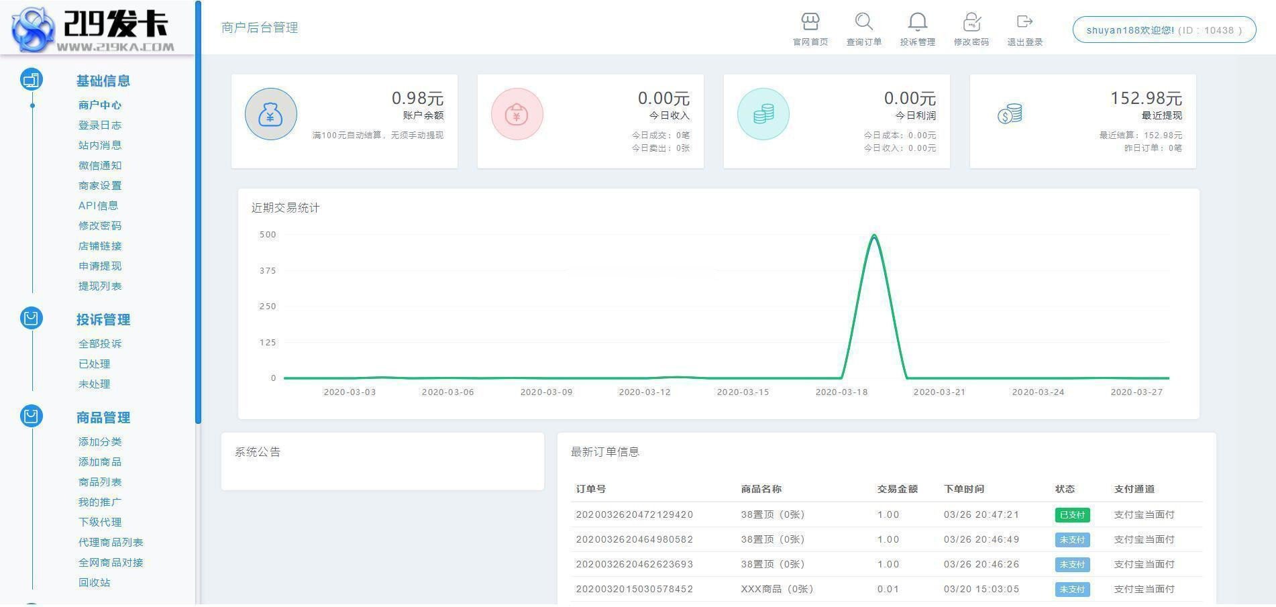Click the money bag icon on 账户余额 card

pos(271,114)
